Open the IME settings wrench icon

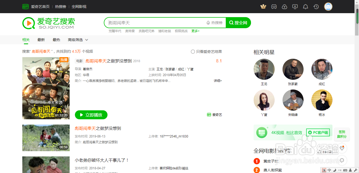[356, 170]
